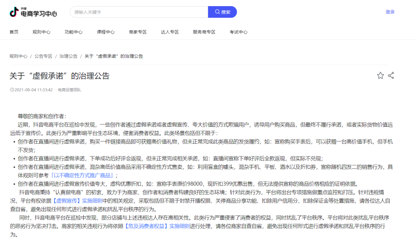The image size is (417, 244).
Task: Click the author name 电商运营团队
Action: [69, 90]
